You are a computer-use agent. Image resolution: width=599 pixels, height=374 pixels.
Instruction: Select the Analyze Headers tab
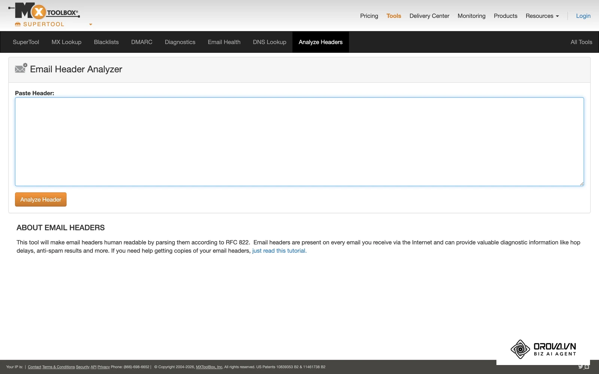320,42
